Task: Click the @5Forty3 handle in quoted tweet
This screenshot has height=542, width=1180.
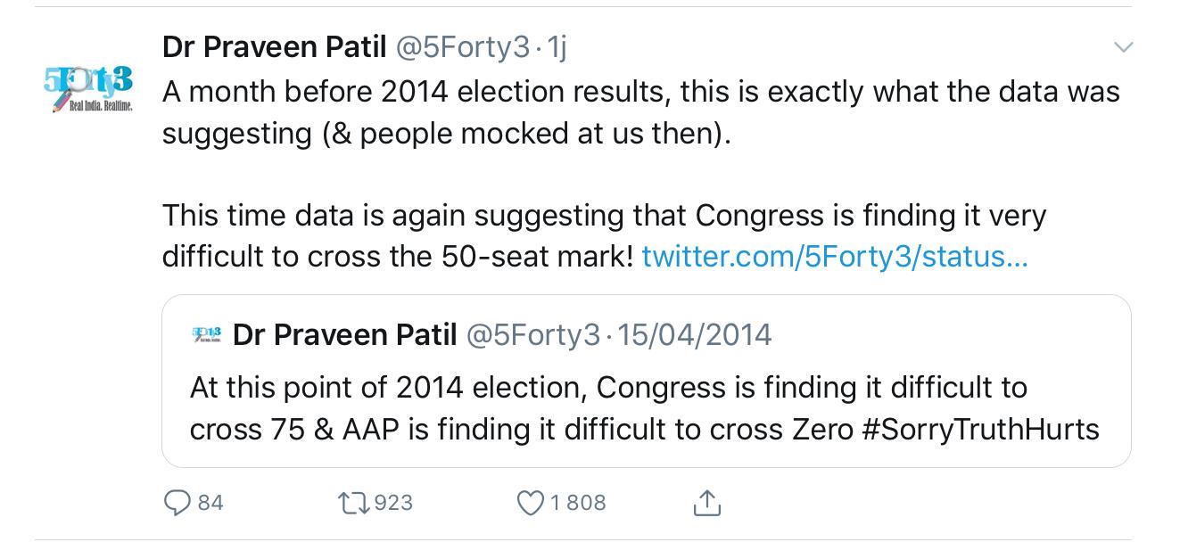Action: point(532,335)
